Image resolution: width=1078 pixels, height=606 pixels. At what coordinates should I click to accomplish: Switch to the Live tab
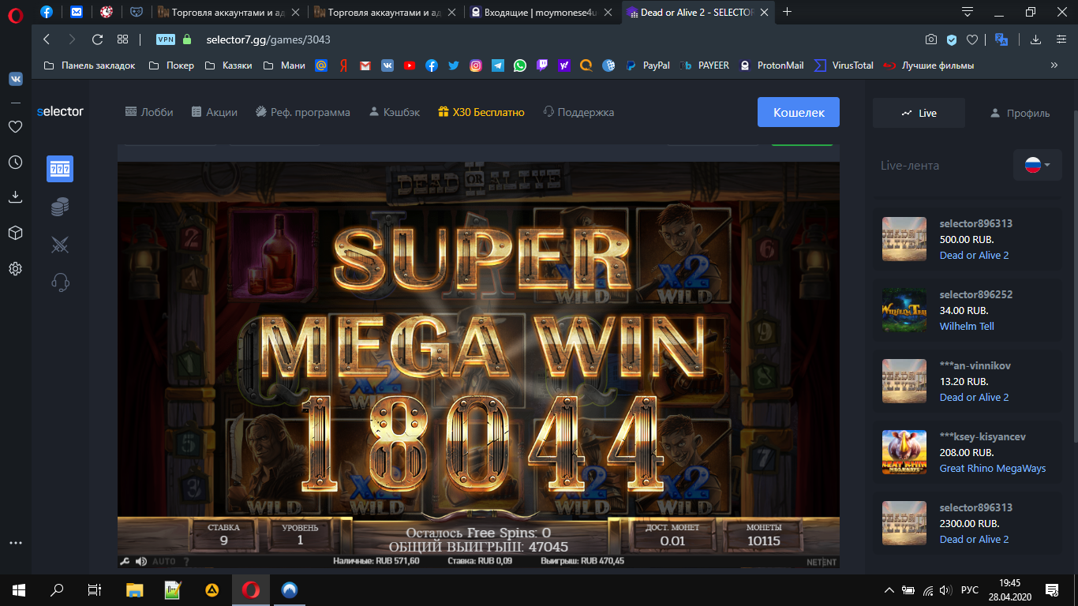point(919,113)
